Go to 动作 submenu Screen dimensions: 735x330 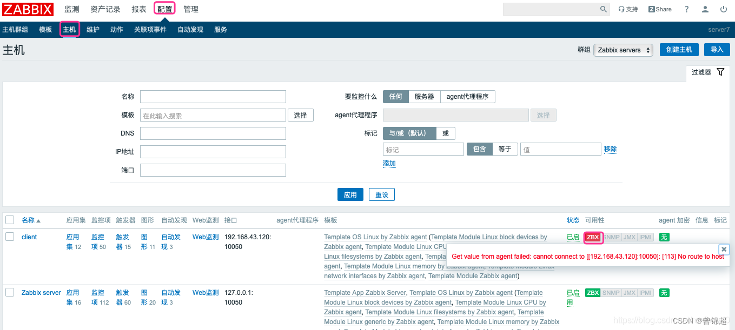coord(117,30)
